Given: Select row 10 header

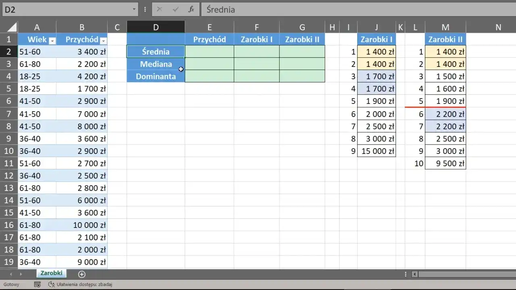Looking at the screenshot, I should pos(8,151).
